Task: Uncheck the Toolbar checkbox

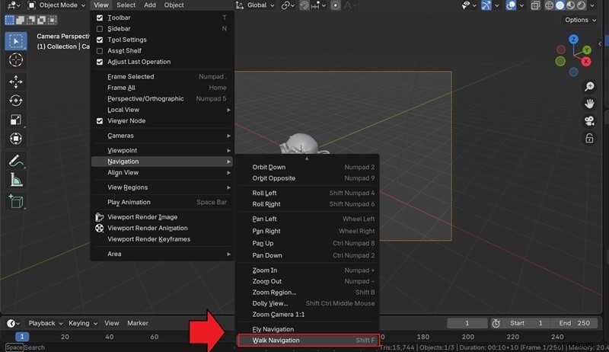Action: click(x=100, y=18)
